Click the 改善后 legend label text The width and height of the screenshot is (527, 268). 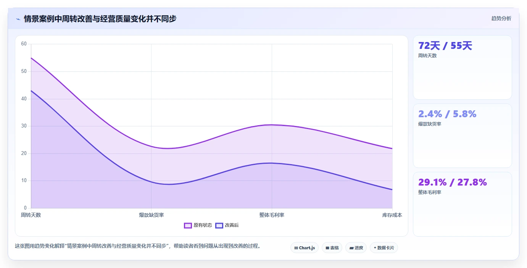pos(232,225)
